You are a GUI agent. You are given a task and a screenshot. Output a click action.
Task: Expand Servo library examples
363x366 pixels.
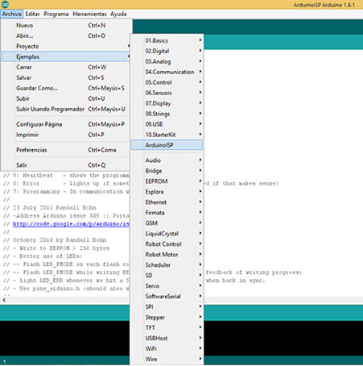(167, 286)
